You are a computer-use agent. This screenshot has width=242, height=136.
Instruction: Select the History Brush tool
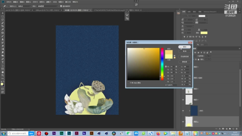tap(3, 42)
